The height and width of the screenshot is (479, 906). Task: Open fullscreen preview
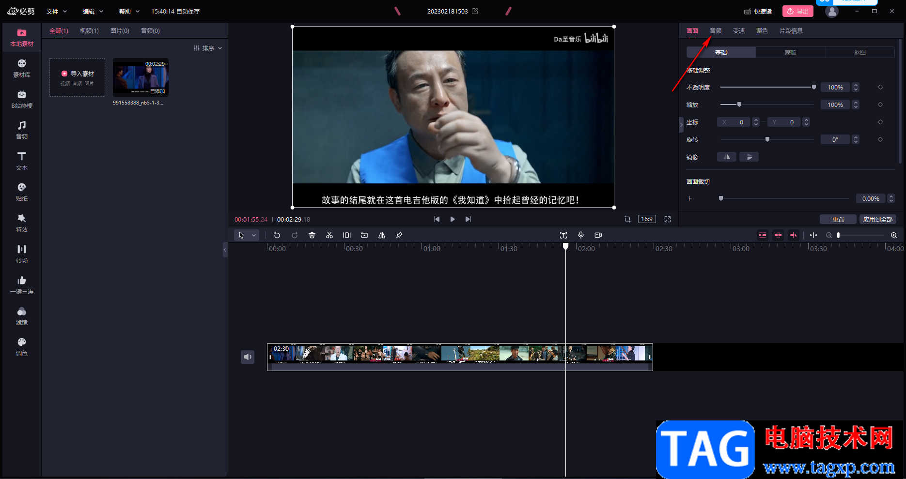tap(668, 219)
